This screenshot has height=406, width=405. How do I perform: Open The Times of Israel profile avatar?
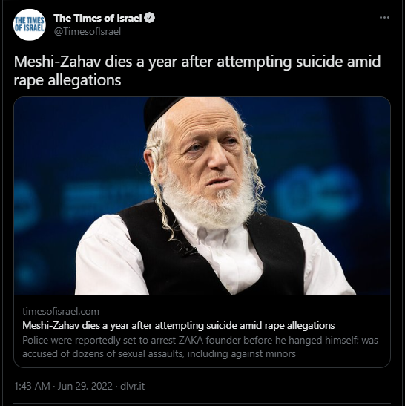pyautogui.click(x=29, y=24)
